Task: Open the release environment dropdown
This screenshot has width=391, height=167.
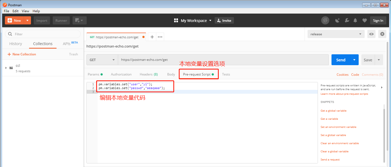Action: (x=336, y=34)
